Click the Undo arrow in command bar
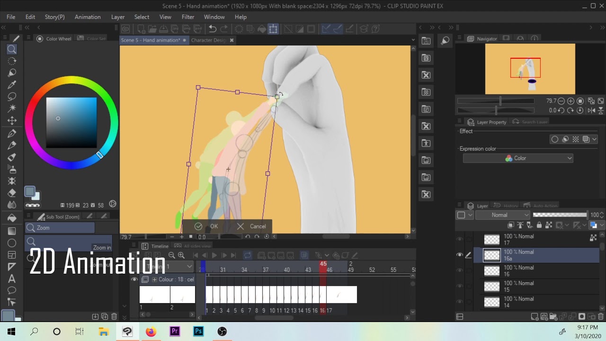This screenshot has width=606, height=341. [x=213, y=29]
